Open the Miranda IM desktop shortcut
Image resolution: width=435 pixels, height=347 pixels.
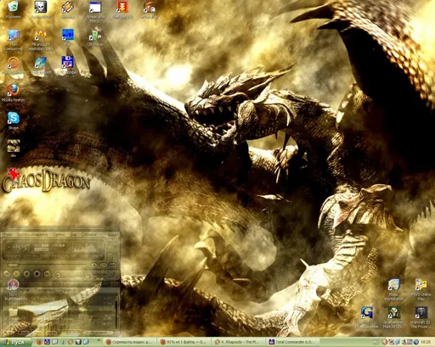(41, 40)
